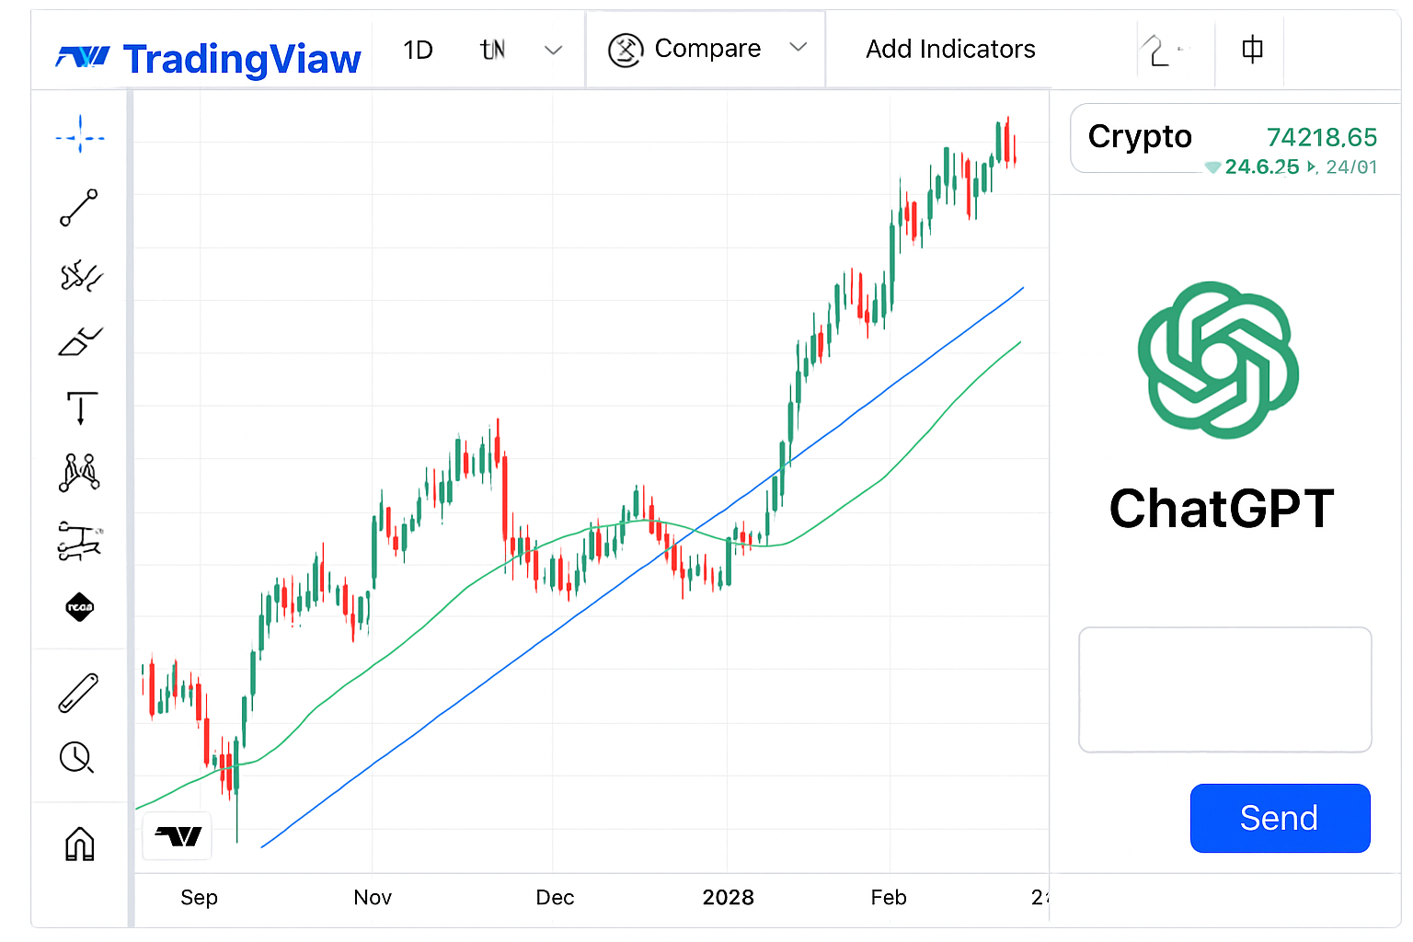Click the ChatGPT message input field

(1224, 689)
